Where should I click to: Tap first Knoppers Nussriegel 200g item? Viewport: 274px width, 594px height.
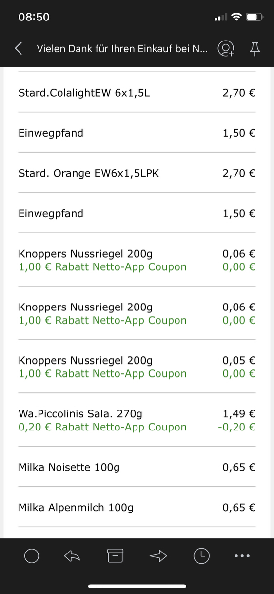[x=137, y=260]
